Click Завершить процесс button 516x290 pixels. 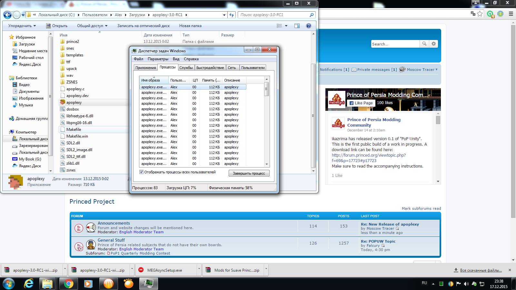pyautogui.click(x=249, y=173)
